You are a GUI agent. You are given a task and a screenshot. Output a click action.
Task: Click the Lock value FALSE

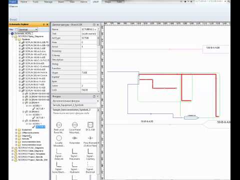coord(88,90)
